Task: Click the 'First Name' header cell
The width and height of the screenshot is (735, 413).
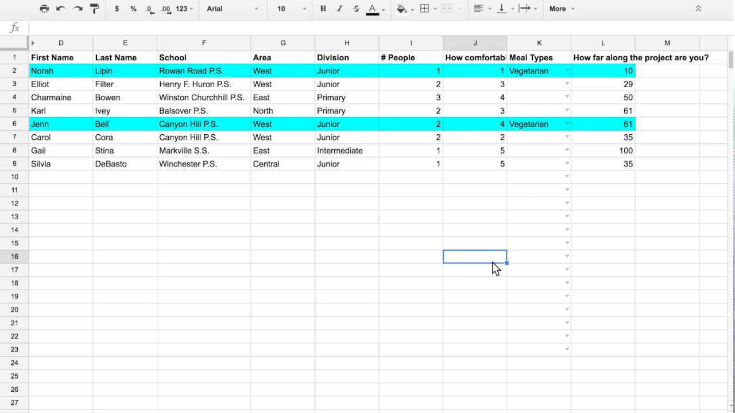Action: tap(61, 57)
